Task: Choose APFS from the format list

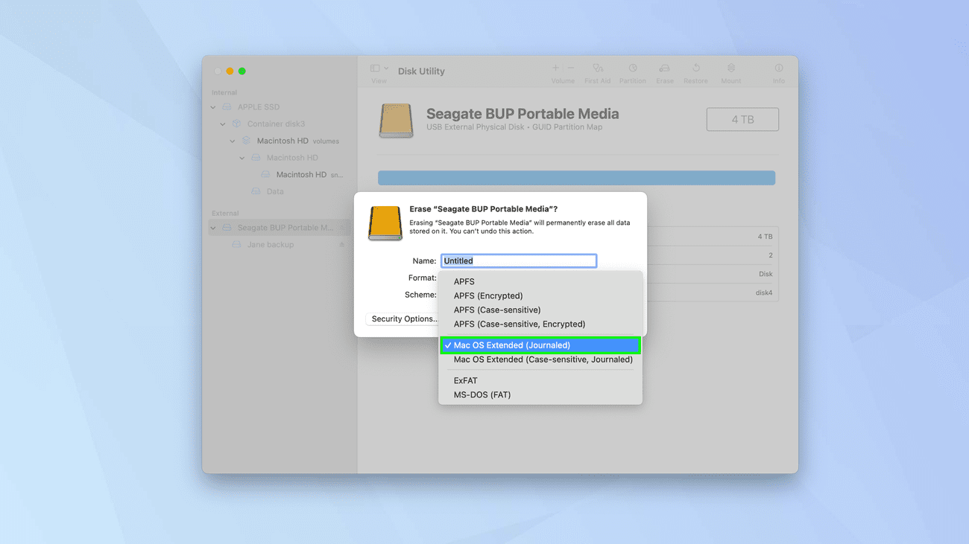Action: 464,281
